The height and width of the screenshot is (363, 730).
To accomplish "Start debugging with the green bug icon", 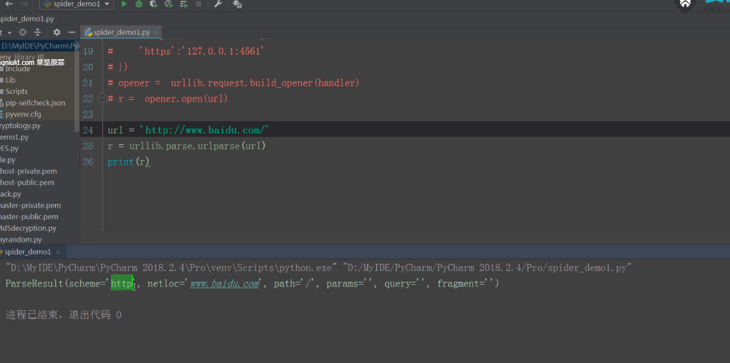I will coord(139,4).
